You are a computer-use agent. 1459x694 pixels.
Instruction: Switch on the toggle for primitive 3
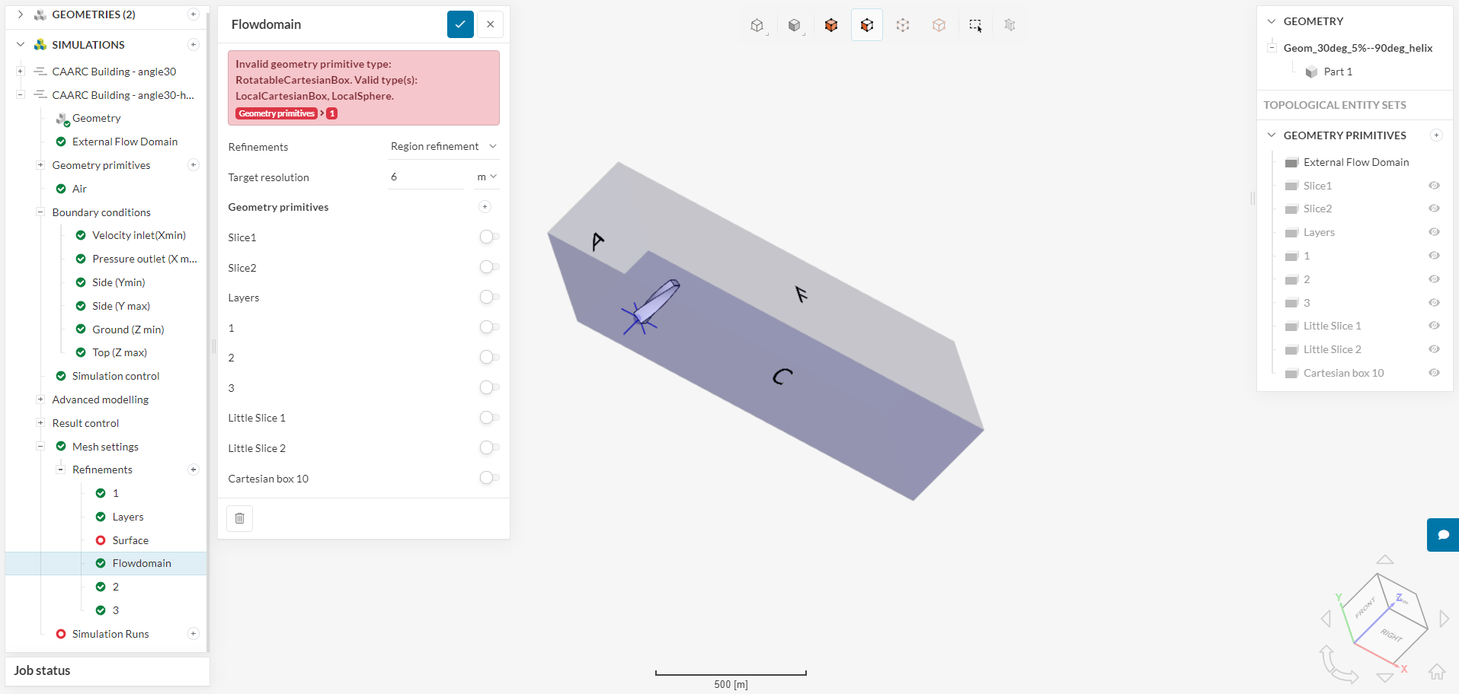pos(490,387)
